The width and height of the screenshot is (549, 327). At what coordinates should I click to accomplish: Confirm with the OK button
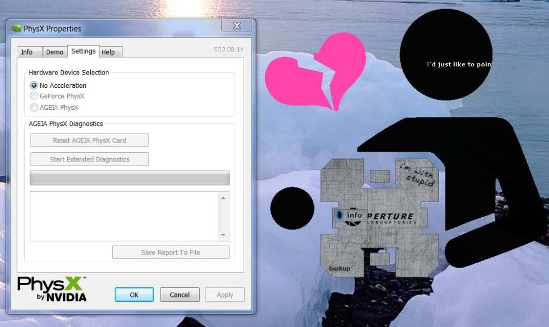click(x=134, y=295)
